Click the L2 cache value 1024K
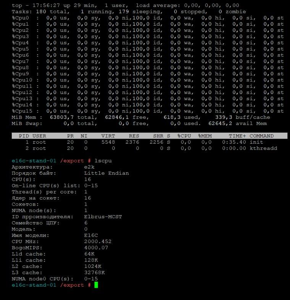Image resolution: width=290 pixels, height=300 pixels. tap(93, 266)
